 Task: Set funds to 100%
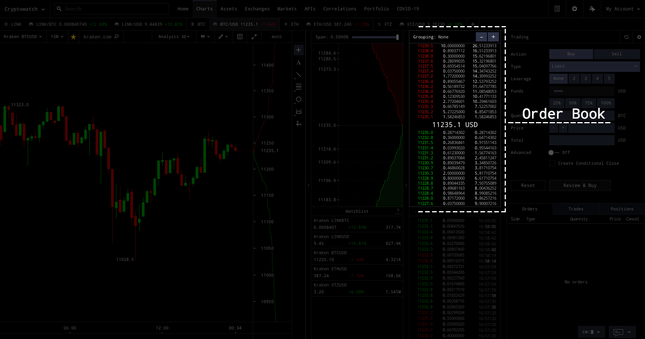coord(606,103)
